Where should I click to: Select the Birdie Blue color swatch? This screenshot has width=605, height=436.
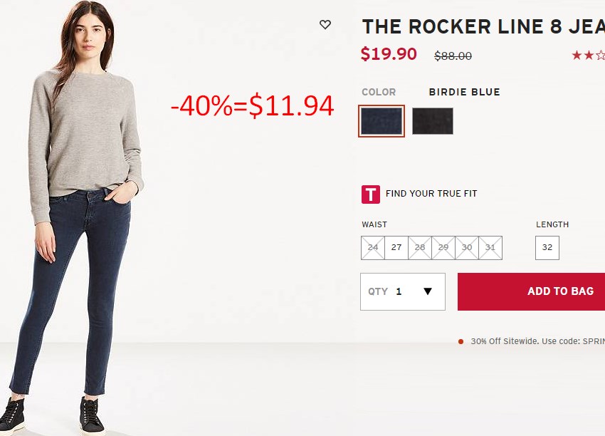coord(382,121)
